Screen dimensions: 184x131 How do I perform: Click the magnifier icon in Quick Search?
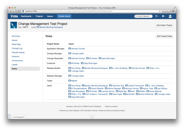pyautogui.click(x=136, y=16)
